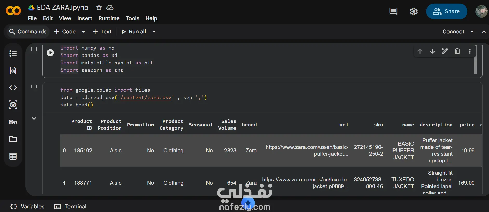The height and width of the screenshot is (212, 489).
Task: Rename the EDA ZARA.ipynb title
Action: tap(63, 8)
